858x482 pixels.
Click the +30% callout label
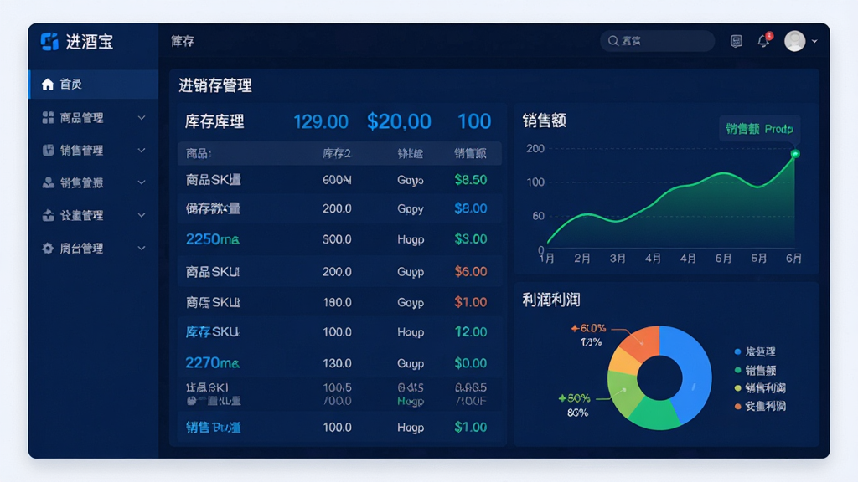click(x=575, y=398)
